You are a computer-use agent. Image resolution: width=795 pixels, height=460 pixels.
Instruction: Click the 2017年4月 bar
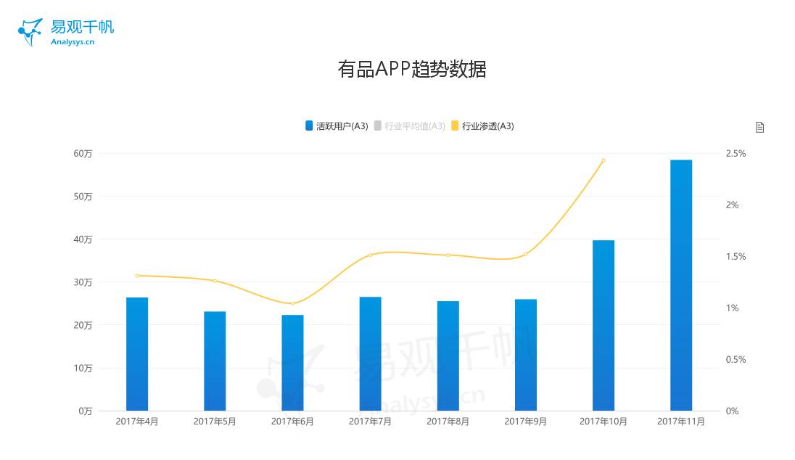137,354
